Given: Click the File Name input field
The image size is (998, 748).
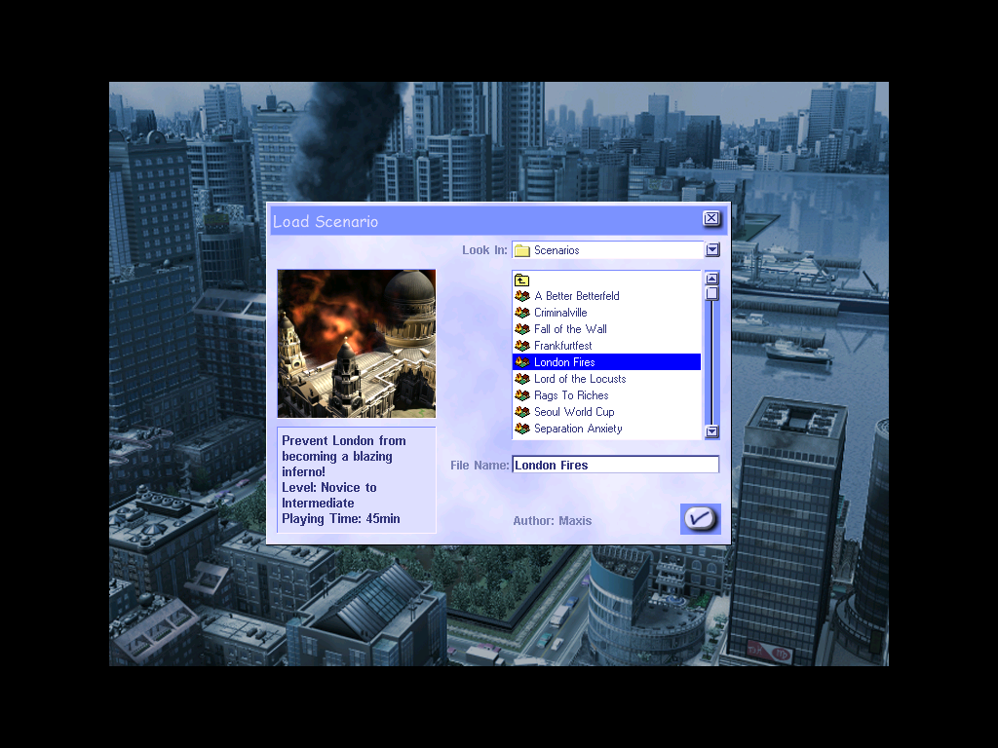Looking at the screenshot, I should (615, 466).
